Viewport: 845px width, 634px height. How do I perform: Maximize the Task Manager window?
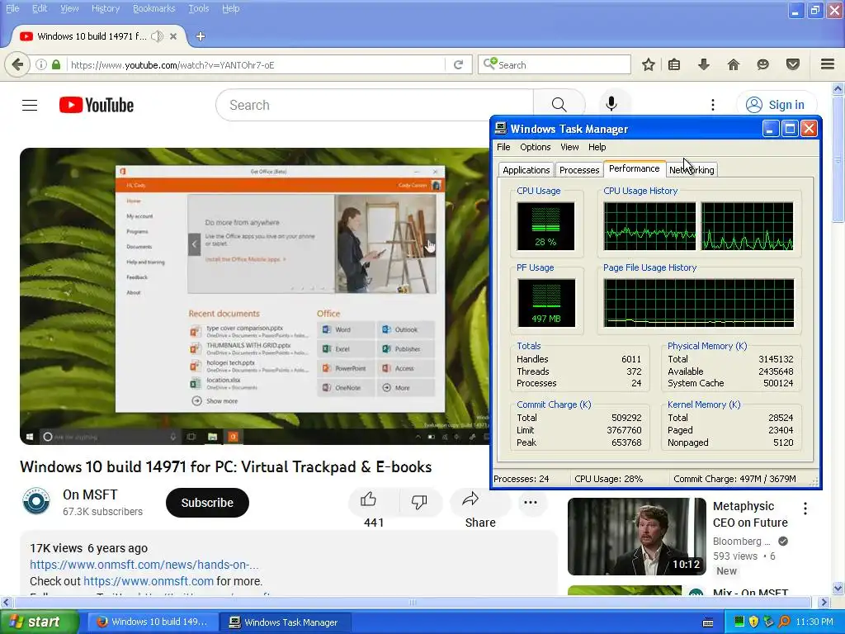point(790,128)
